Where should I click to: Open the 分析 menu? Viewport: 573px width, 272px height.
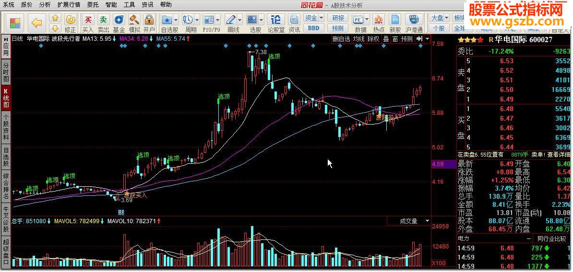tap(45, 5)
